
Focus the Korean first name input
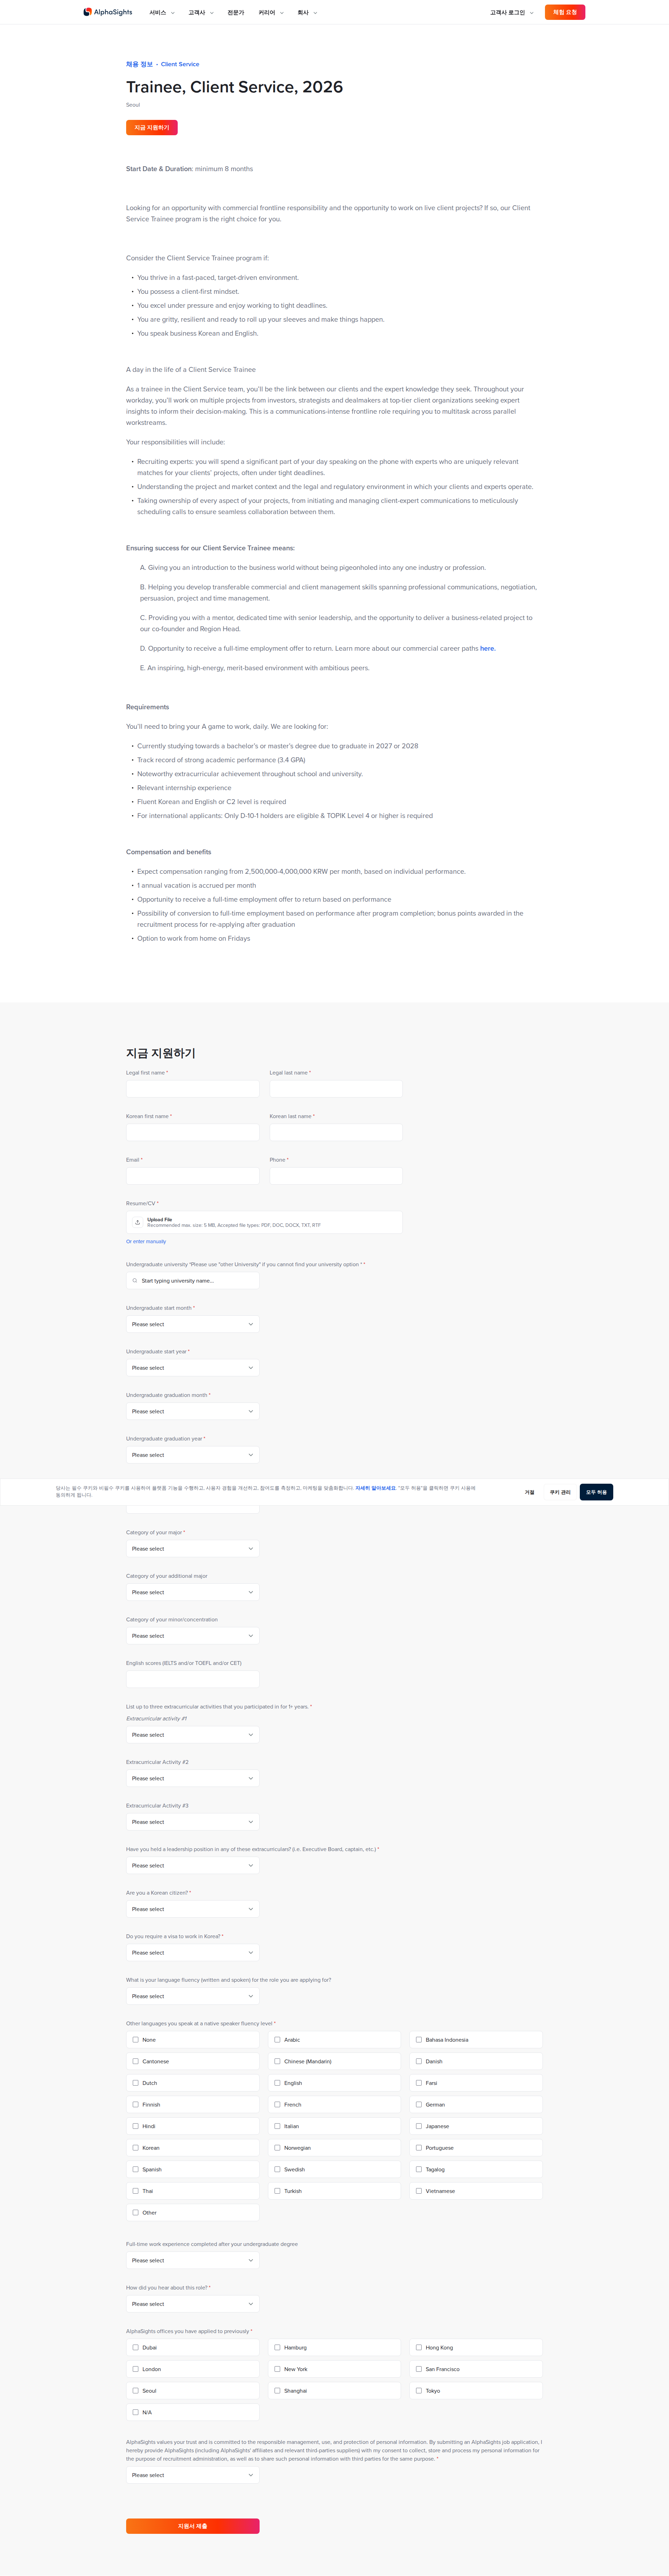(193, 1132)
